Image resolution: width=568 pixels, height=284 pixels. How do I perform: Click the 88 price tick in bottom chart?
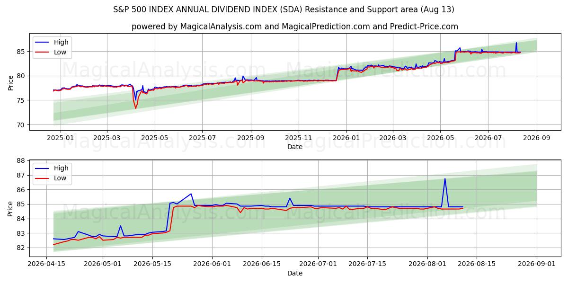[x=22, y=160]
